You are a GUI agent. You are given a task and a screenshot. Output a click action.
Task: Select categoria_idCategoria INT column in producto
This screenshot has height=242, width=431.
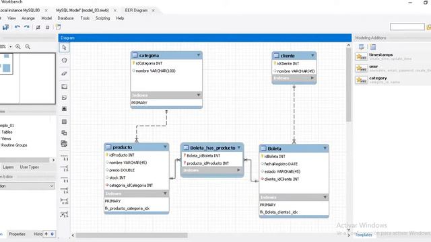pyautogui.click(x=131, y=186)
